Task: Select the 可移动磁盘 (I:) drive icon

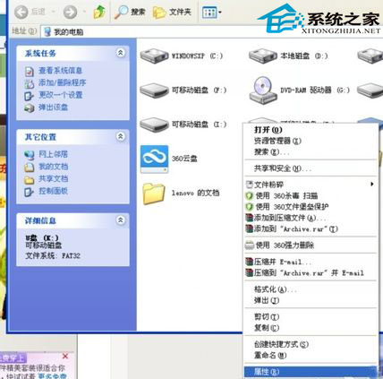Action: 154,125
